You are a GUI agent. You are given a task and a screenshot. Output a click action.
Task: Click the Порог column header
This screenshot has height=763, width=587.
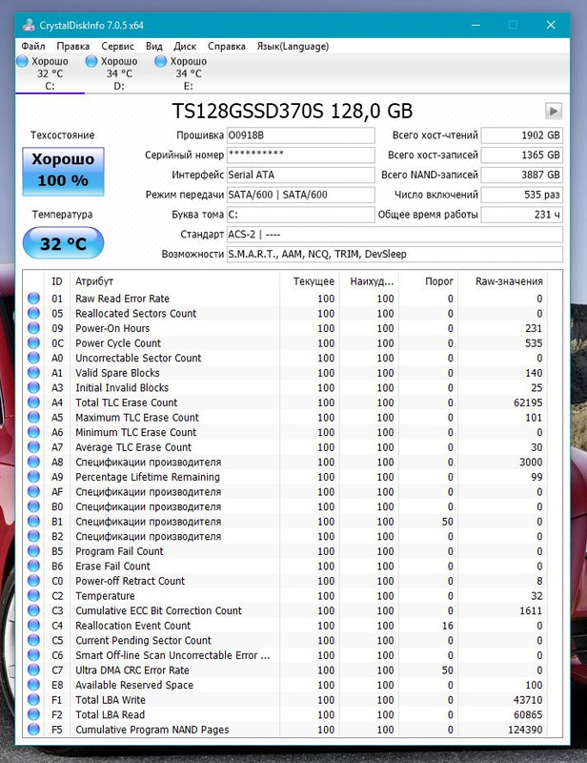(428, 281)
